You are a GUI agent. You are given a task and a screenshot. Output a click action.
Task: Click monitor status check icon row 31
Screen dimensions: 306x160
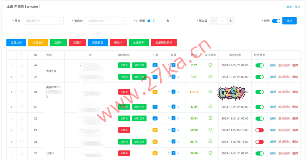210,92
